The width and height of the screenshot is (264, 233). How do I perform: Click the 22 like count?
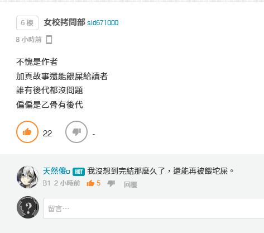click(47, 134)
